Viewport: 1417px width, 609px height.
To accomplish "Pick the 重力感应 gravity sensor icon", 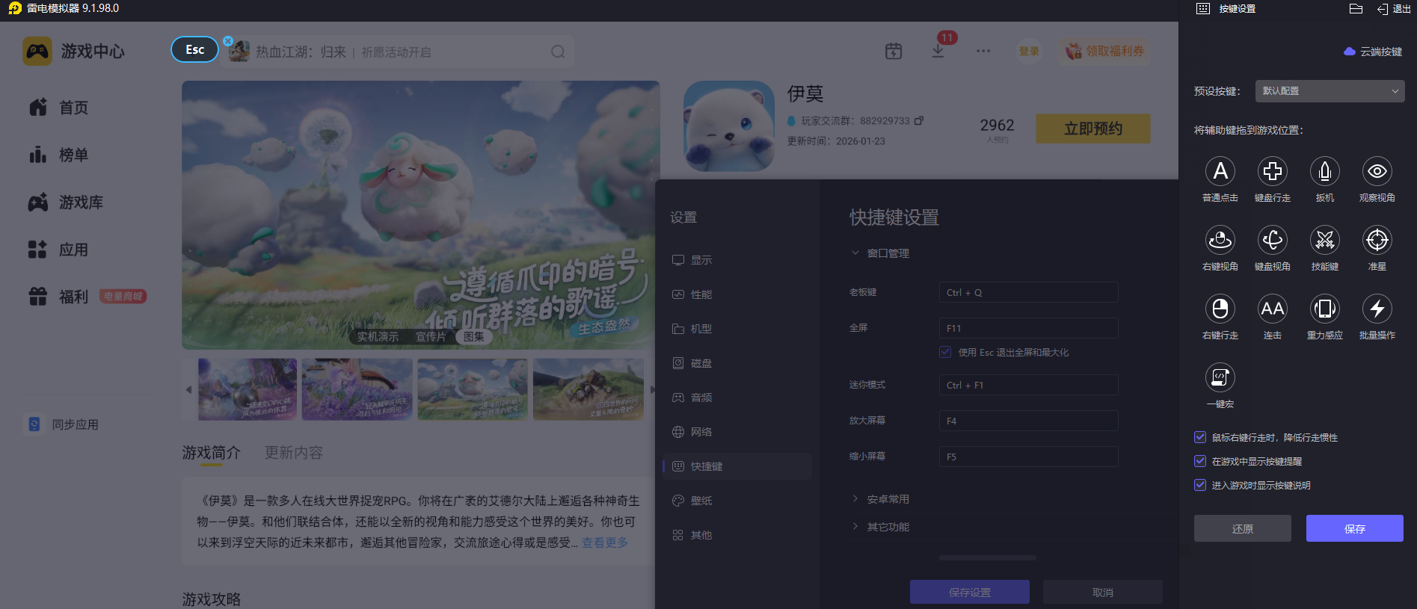I will (1325, 309).
